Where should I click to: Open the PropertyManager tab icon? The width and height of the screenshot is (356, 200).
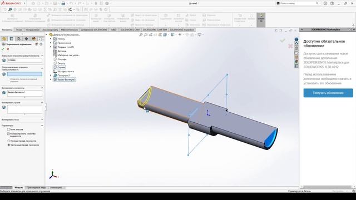click(x=12, y=39)
